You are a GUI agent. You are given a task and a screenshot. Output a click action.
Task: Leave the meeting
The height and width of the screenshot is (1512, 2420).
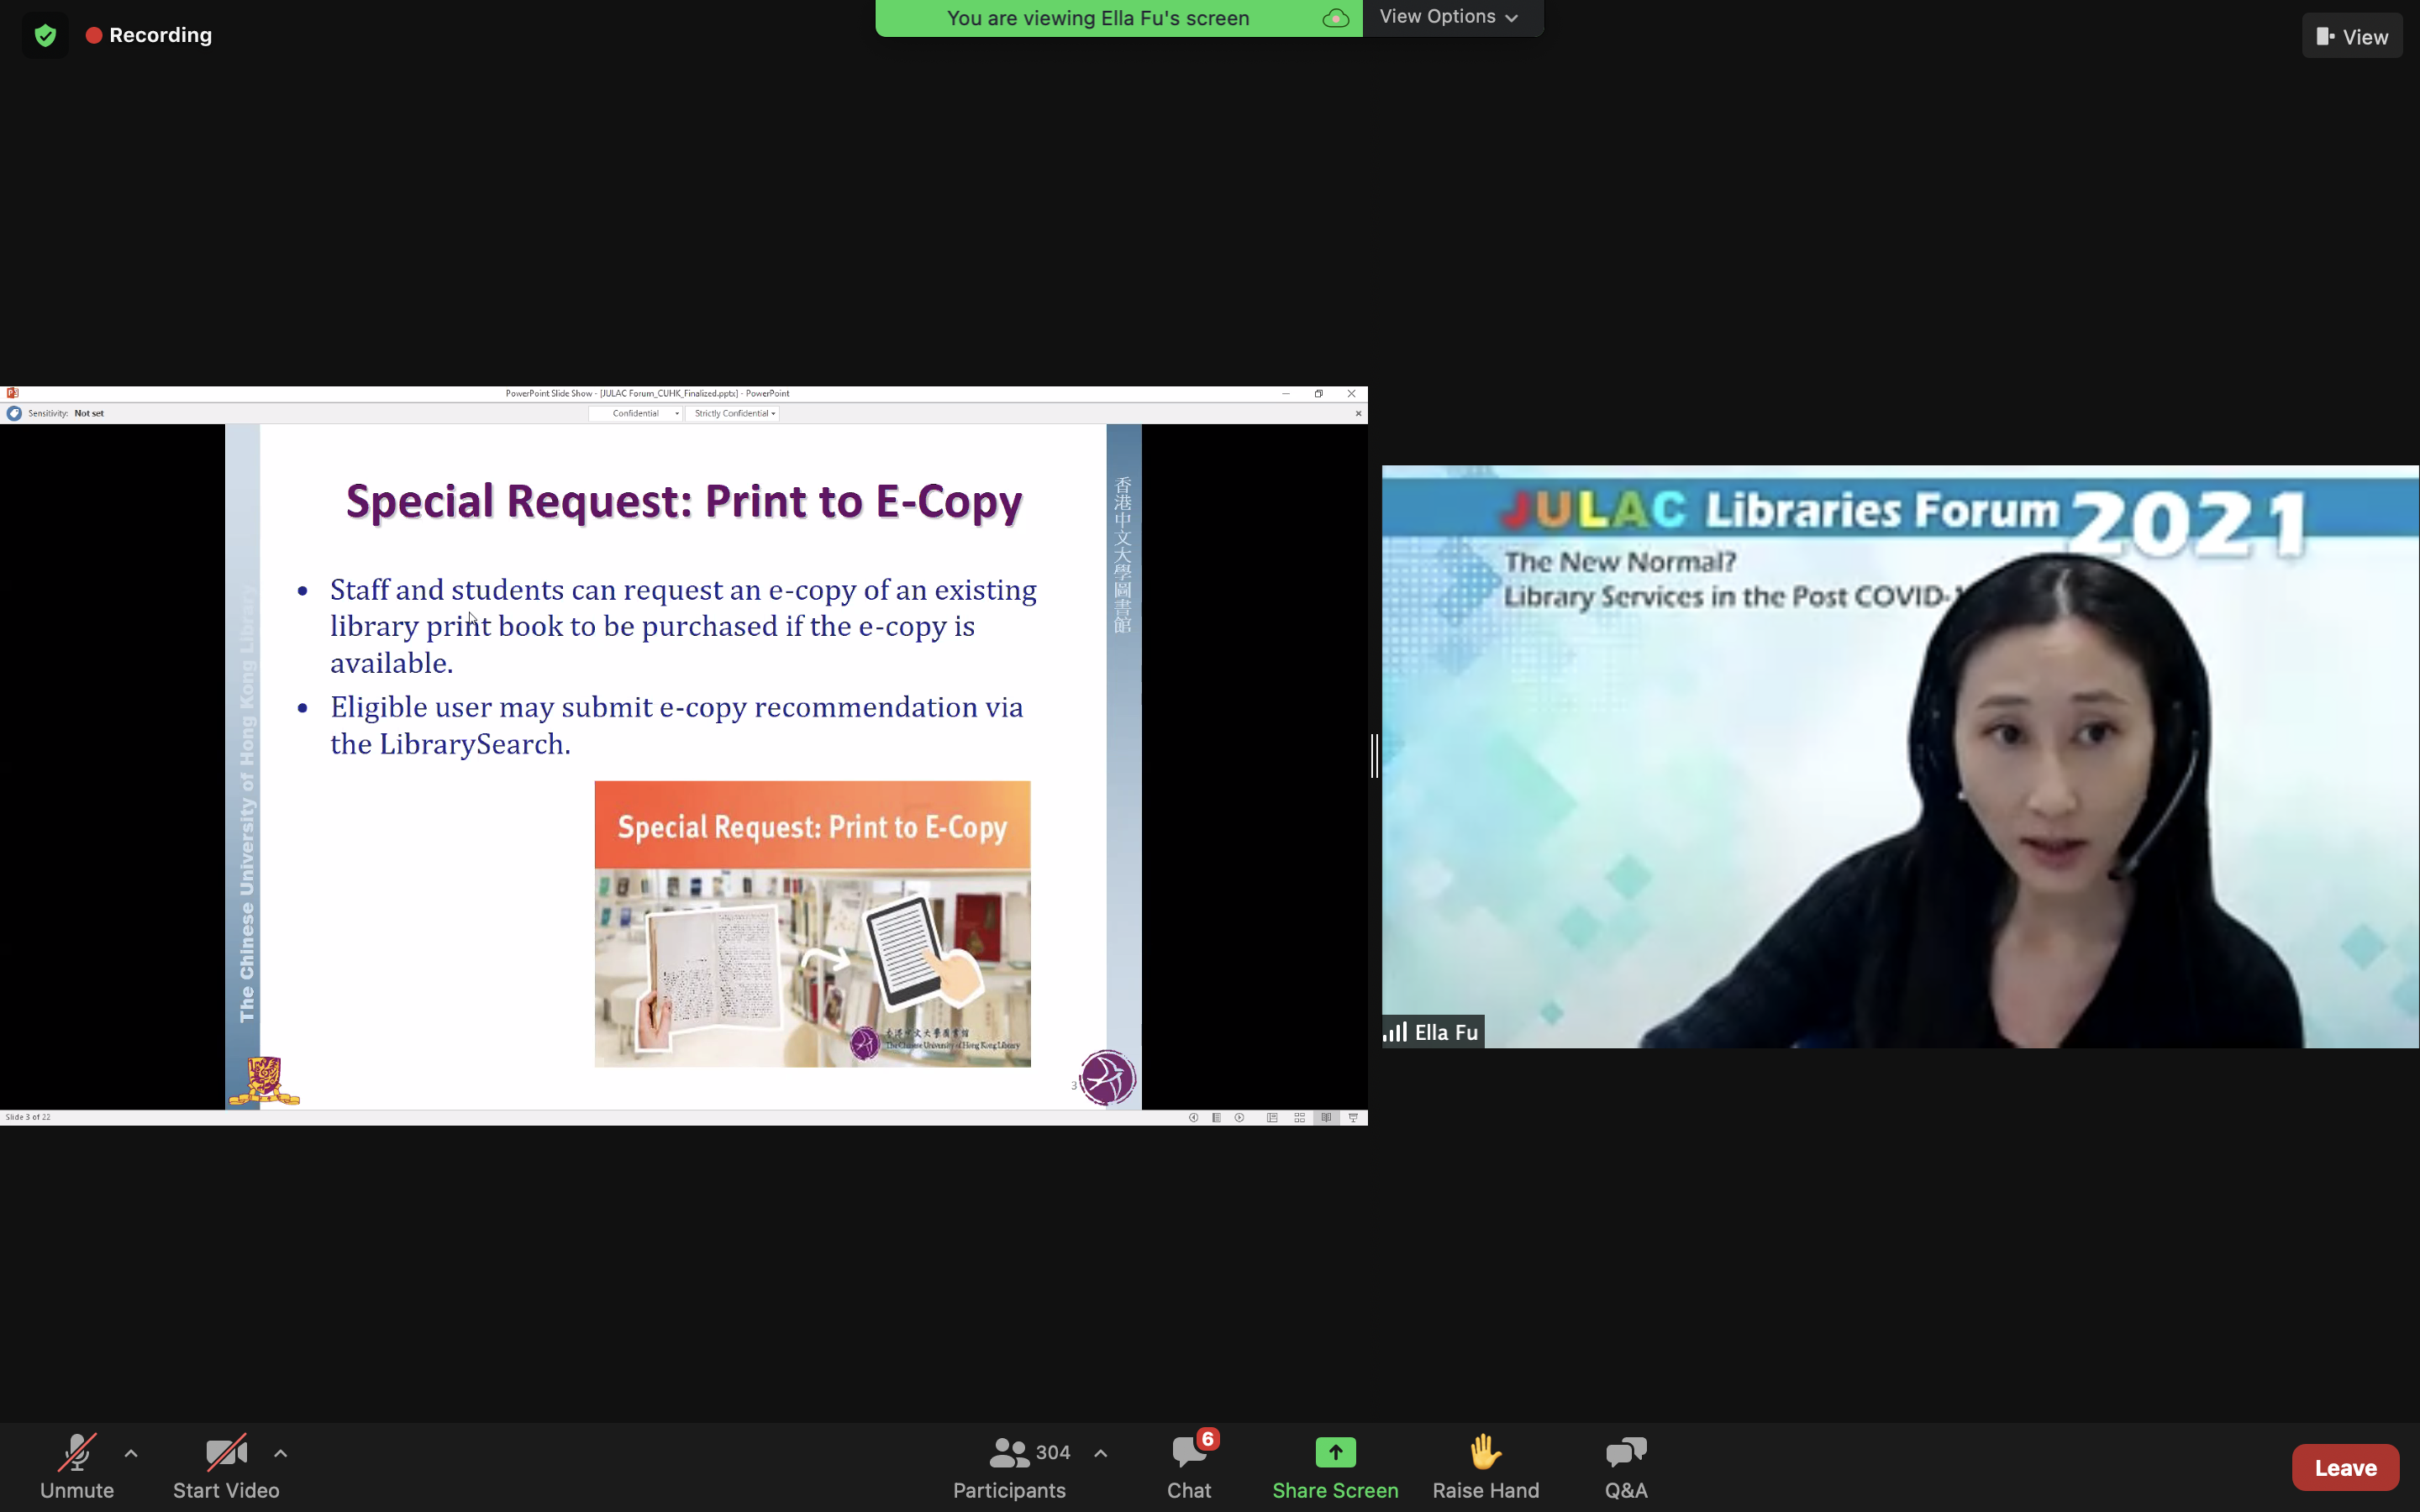pos(2344,1467)
